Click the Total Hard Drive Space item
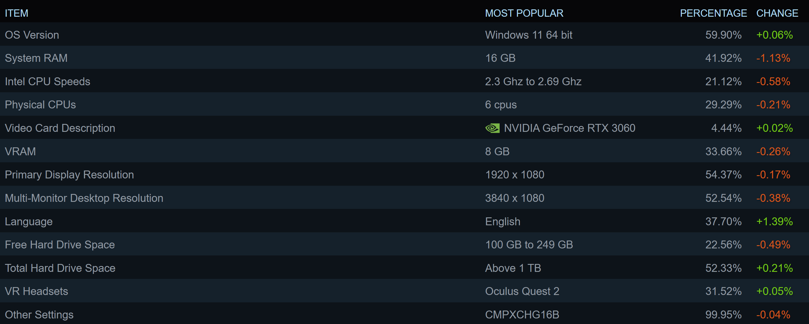Image resolution: width=809 pixels, height=324 pixels. (60, 268)
